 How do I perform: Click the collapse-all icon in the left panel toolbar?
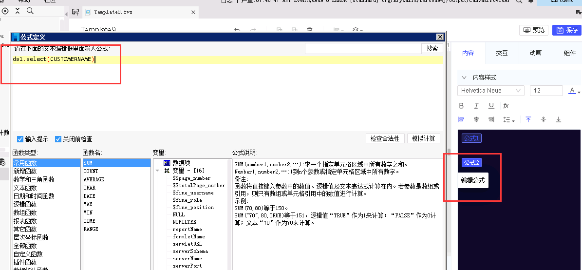pos(18,11)
